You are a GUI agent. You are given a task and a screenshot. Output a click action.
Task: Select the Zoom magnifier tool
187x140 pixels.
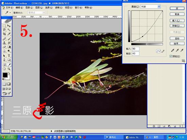pyautogui.click(x=9, y=69)
